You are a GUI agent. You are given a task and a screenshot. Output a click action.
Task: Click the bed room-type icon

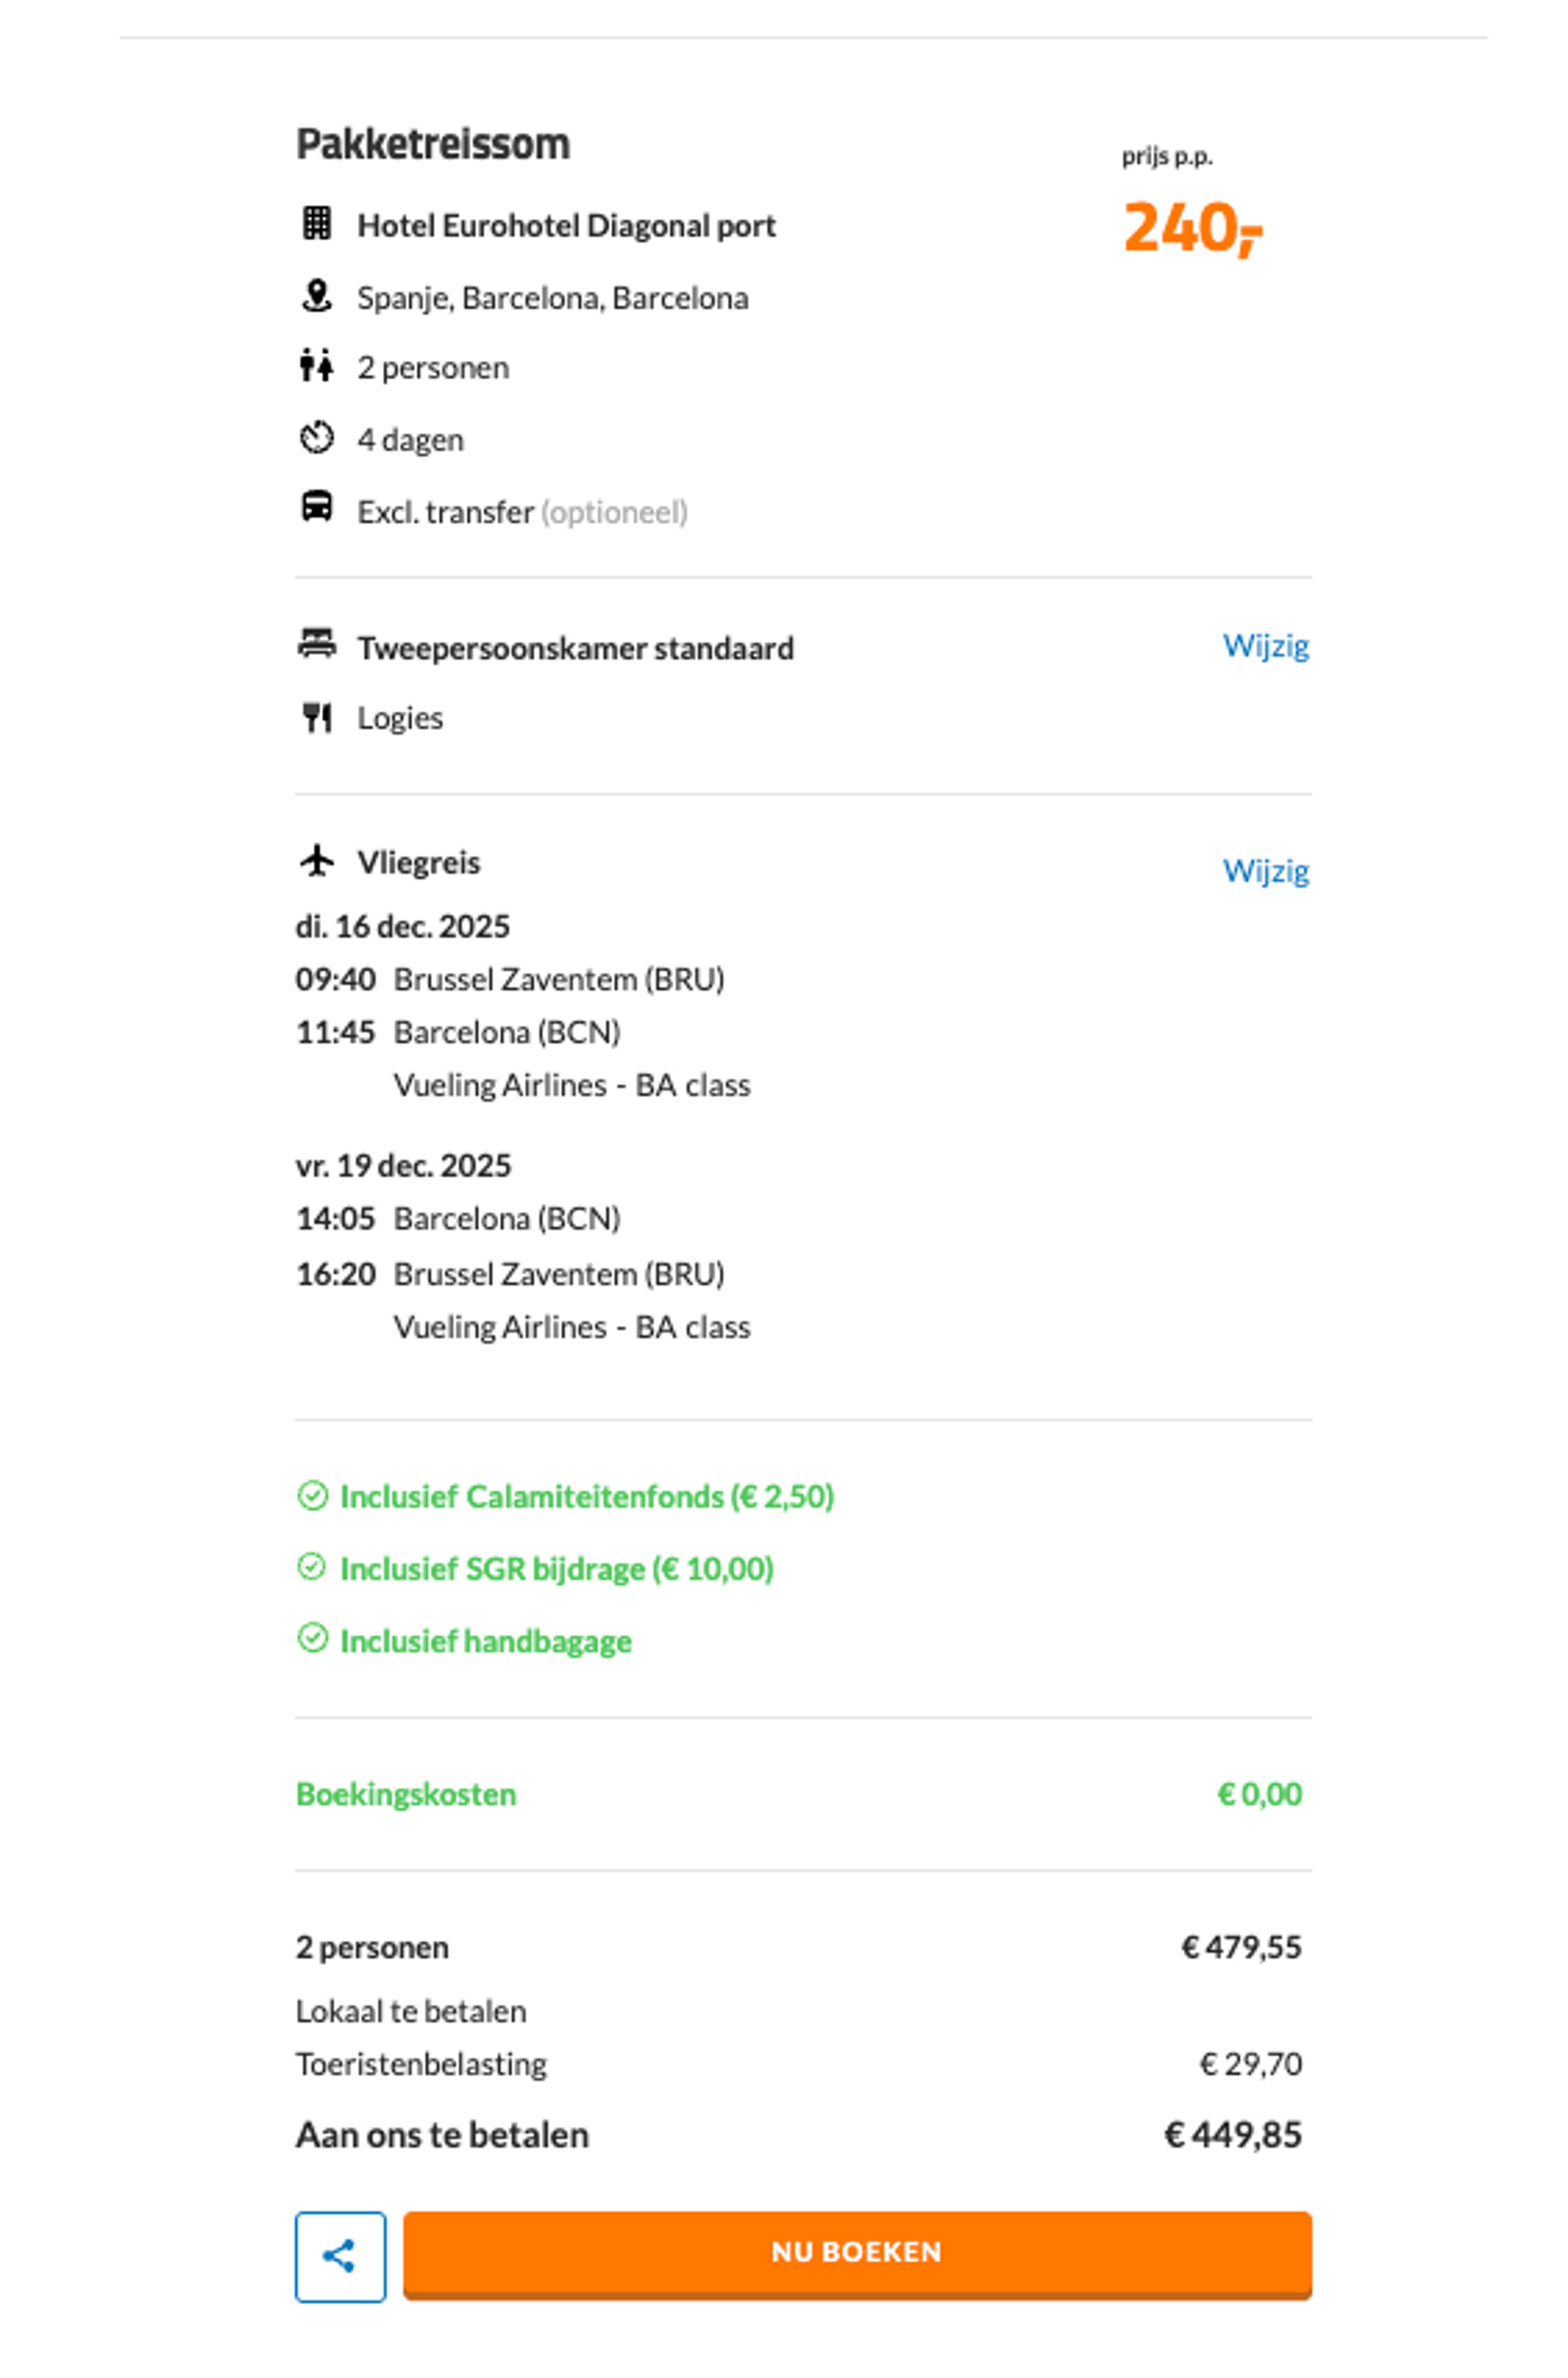pos(317,644)
